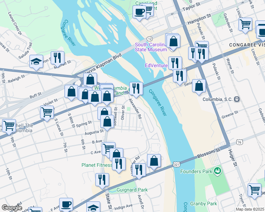The height and width of the screenshot is (212, 265).
Task: Click the graduation cap marker near Saluda Trail
Action: tap(36, 62)
